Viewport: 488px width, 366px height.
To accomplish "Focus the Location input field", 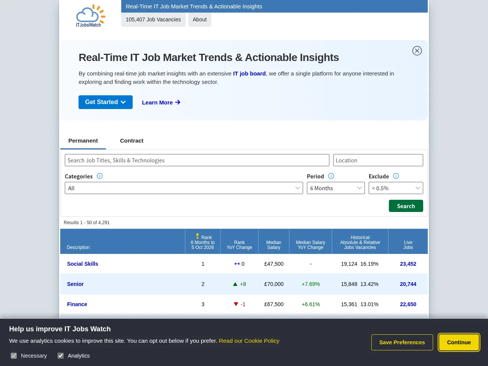I will pyautogui.click(x=378, y=160).
